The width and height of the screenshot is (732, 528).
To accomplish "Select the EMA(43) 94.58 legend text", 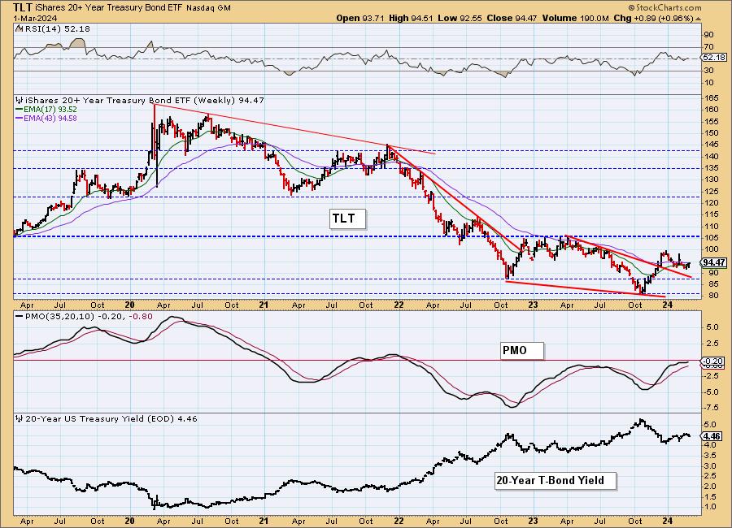I will [x=50, y=119].
